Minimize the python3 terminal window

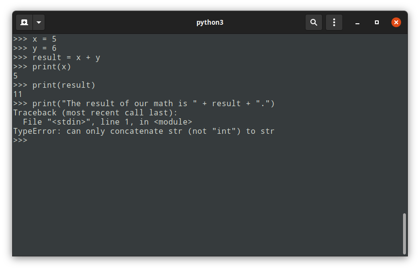coord(357,23)
